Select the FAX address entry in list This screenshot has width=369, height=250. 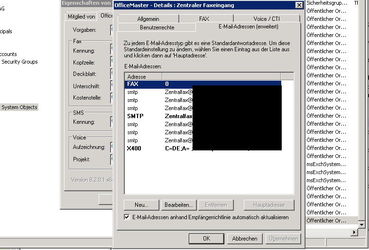pos(133,84)
